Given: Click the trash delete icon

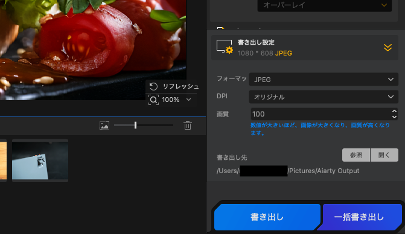Looking at the screenshot, I should pyautogui.click(x=188, y=125).
